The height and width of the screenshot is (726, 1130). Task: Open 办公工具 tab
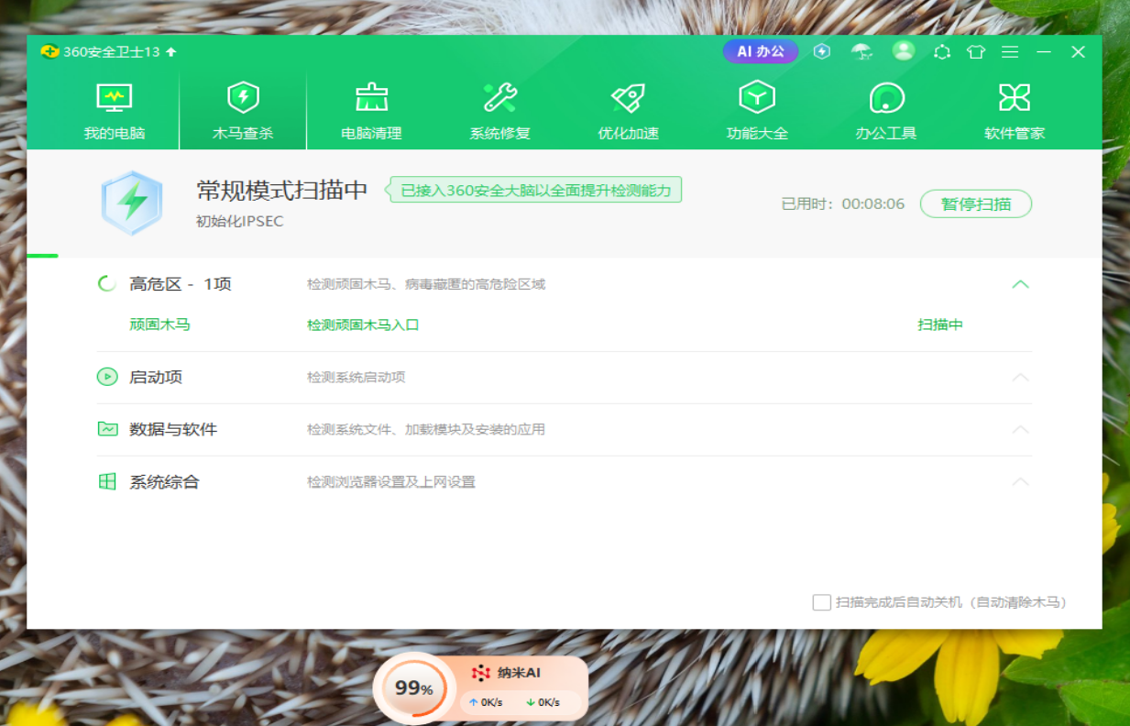[x=886, y=112]
